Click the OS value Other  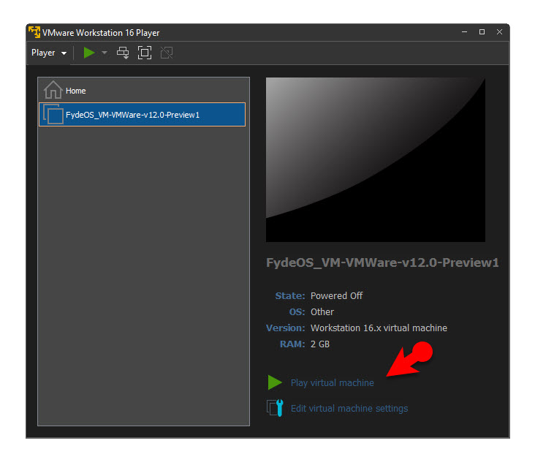(x=322, y=312)
